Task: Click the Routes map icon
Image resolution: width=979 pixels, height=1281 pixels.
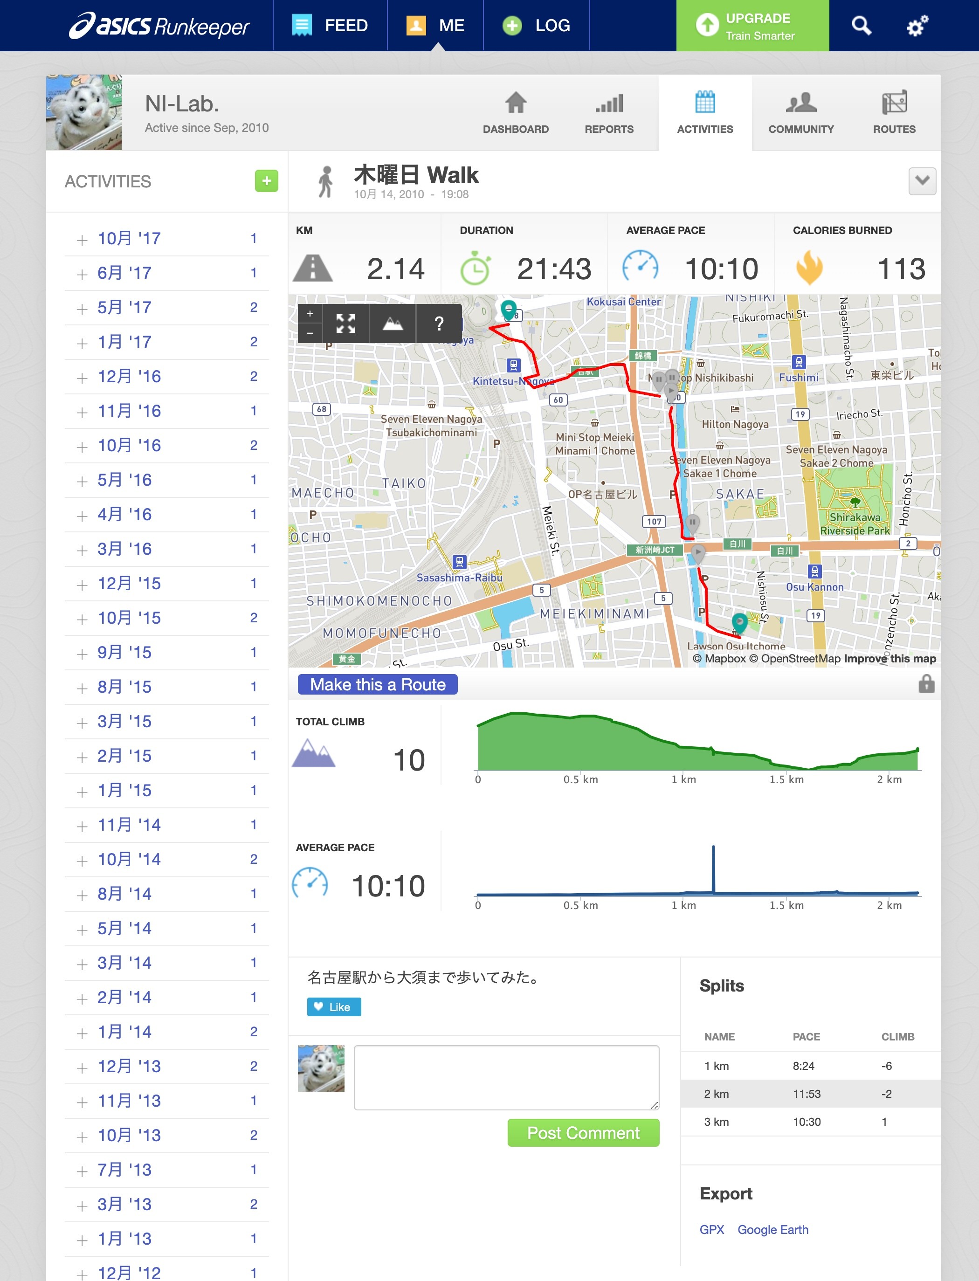Action: coord(894,103)
